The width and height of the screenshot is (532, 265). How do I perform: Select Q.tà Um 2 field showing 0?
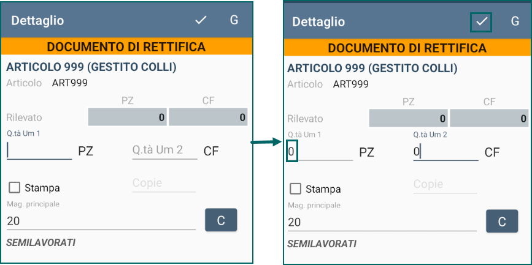[445, 152]
